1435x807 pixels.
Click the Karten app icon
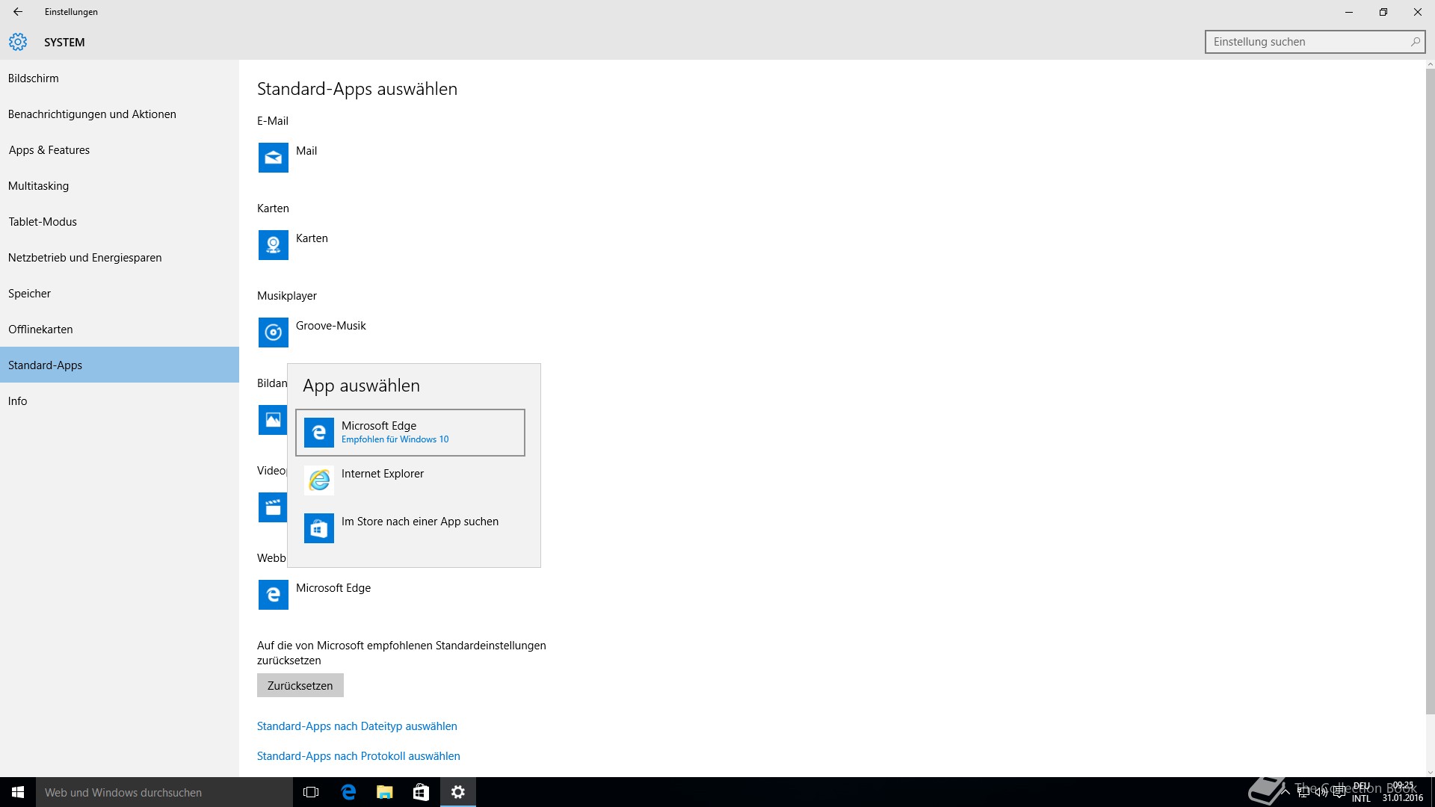point(274,245)
